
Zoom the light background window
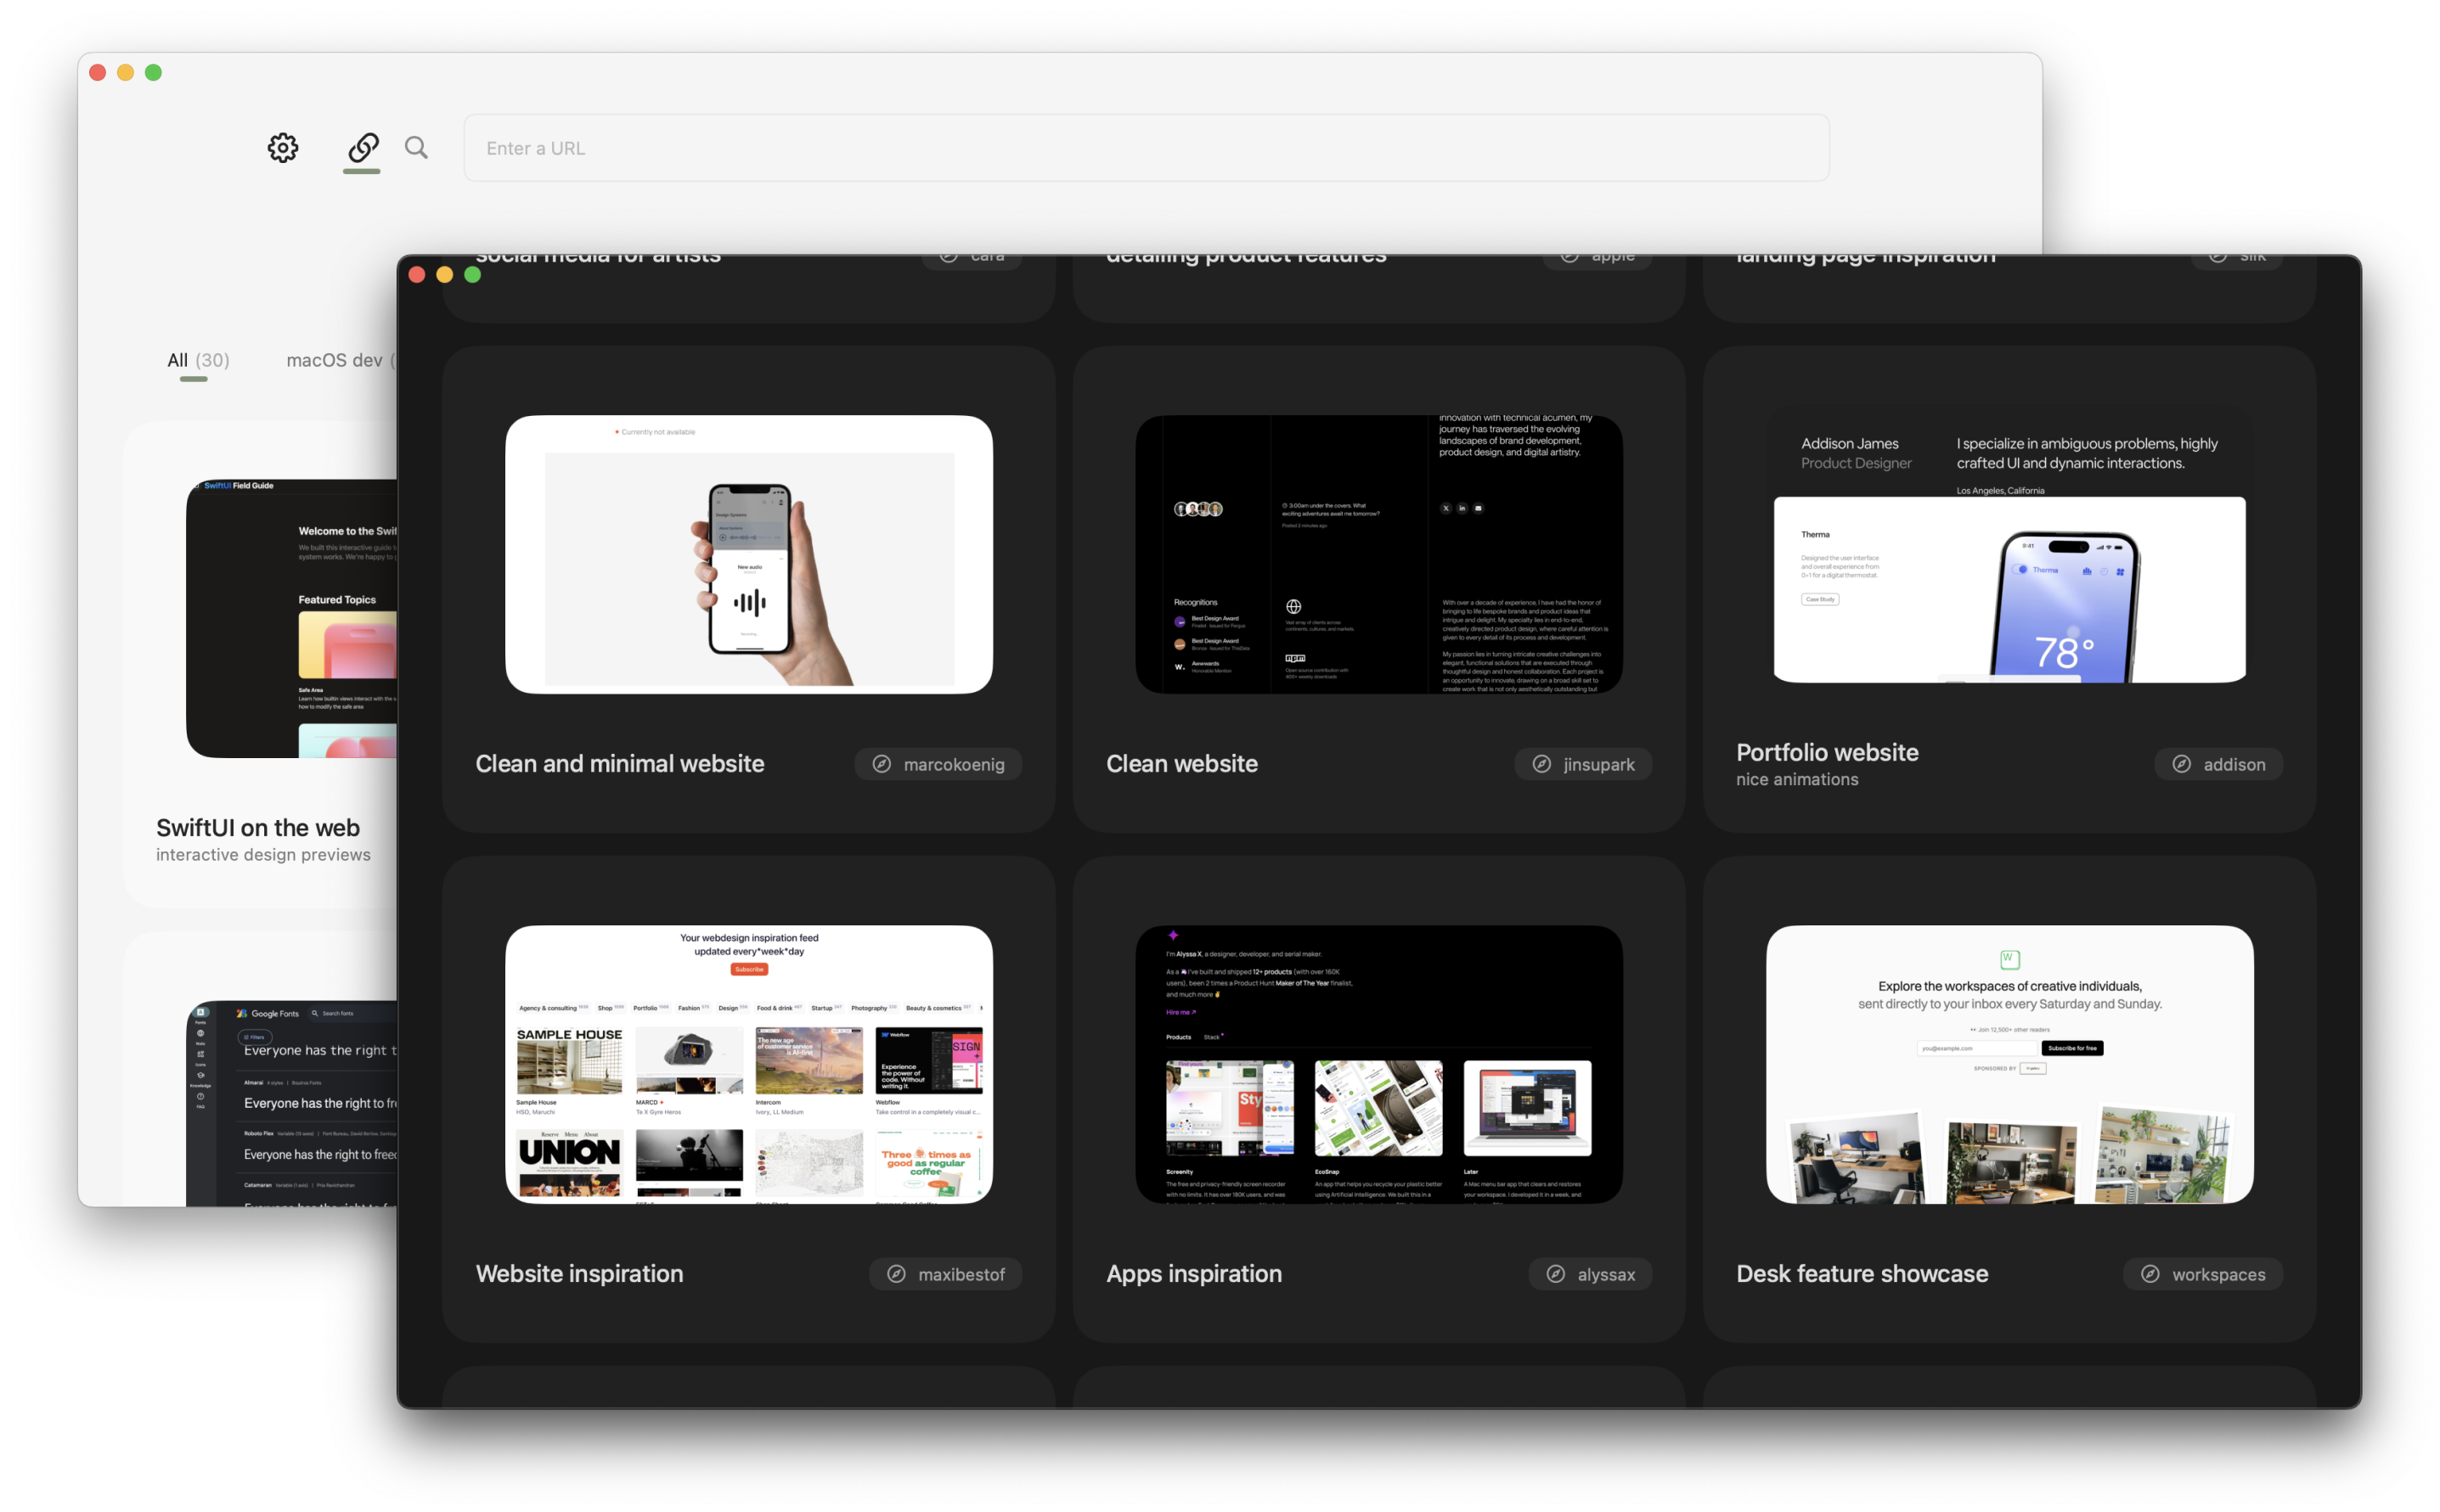[x=154, y=72]
